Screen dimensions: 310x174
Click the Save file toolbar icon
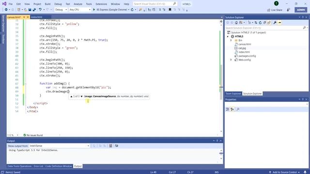tap(30, 10)
